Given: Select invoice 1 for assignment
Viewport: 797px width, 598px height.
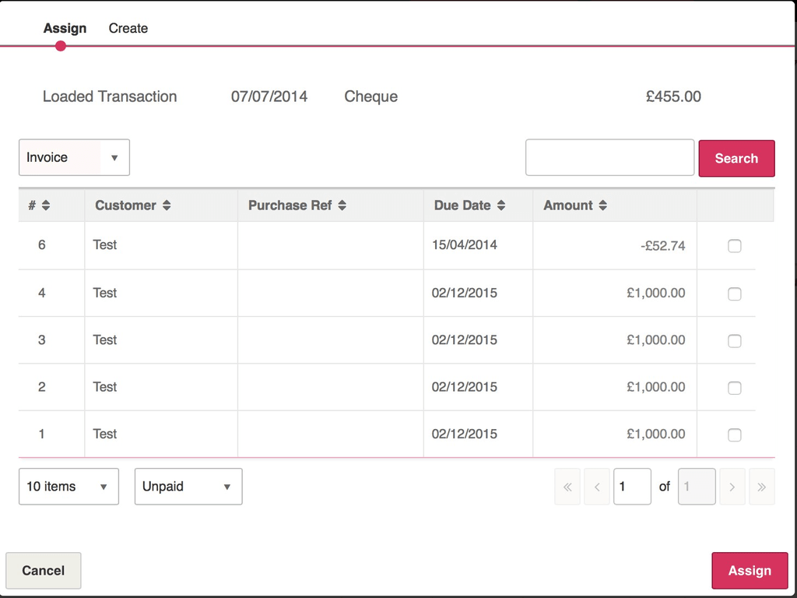Looking at the screenshot, I should pyautogui.click(x=734, y=434).
